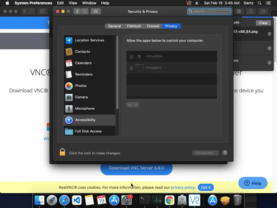Switch to the General tab
This screenshot has width=277, height=208.
click(114, 26)
